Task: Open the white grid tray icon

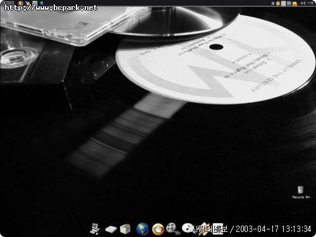Action: click(284, 3)
